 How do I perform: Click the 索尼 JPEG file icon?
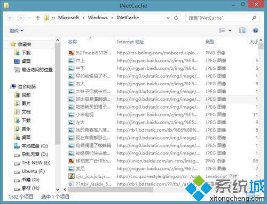[x=71, y=169]
